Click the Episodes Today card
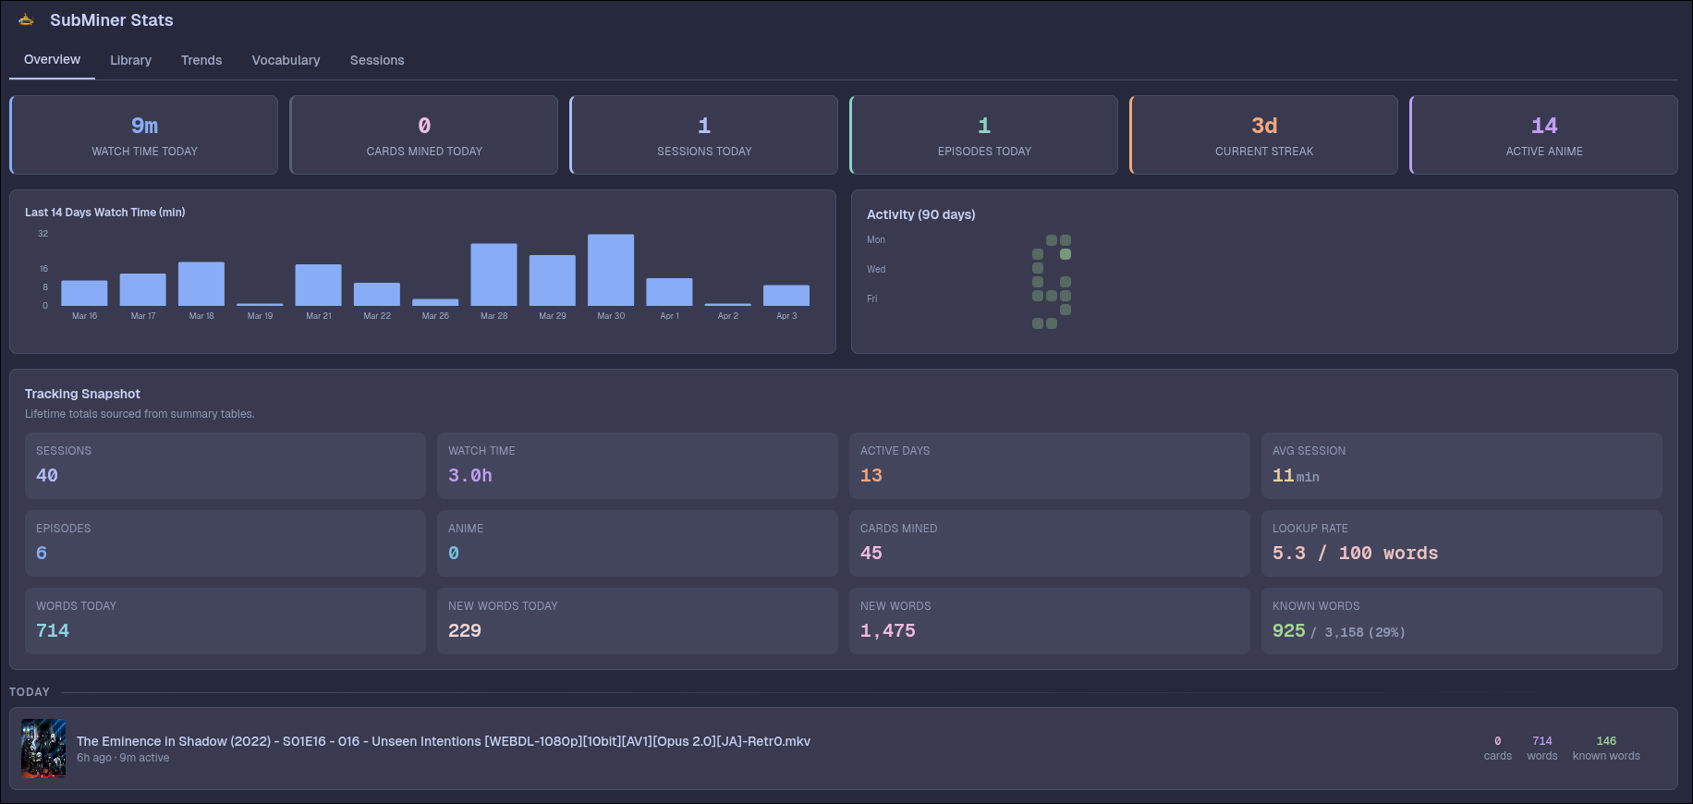1693x804 pixels. pos(983,135)
